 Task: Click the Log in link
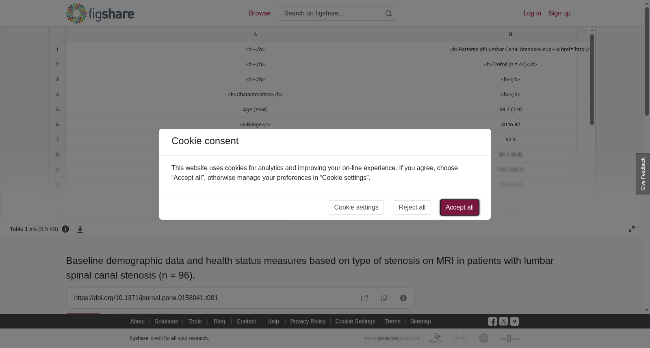(532, 13)
